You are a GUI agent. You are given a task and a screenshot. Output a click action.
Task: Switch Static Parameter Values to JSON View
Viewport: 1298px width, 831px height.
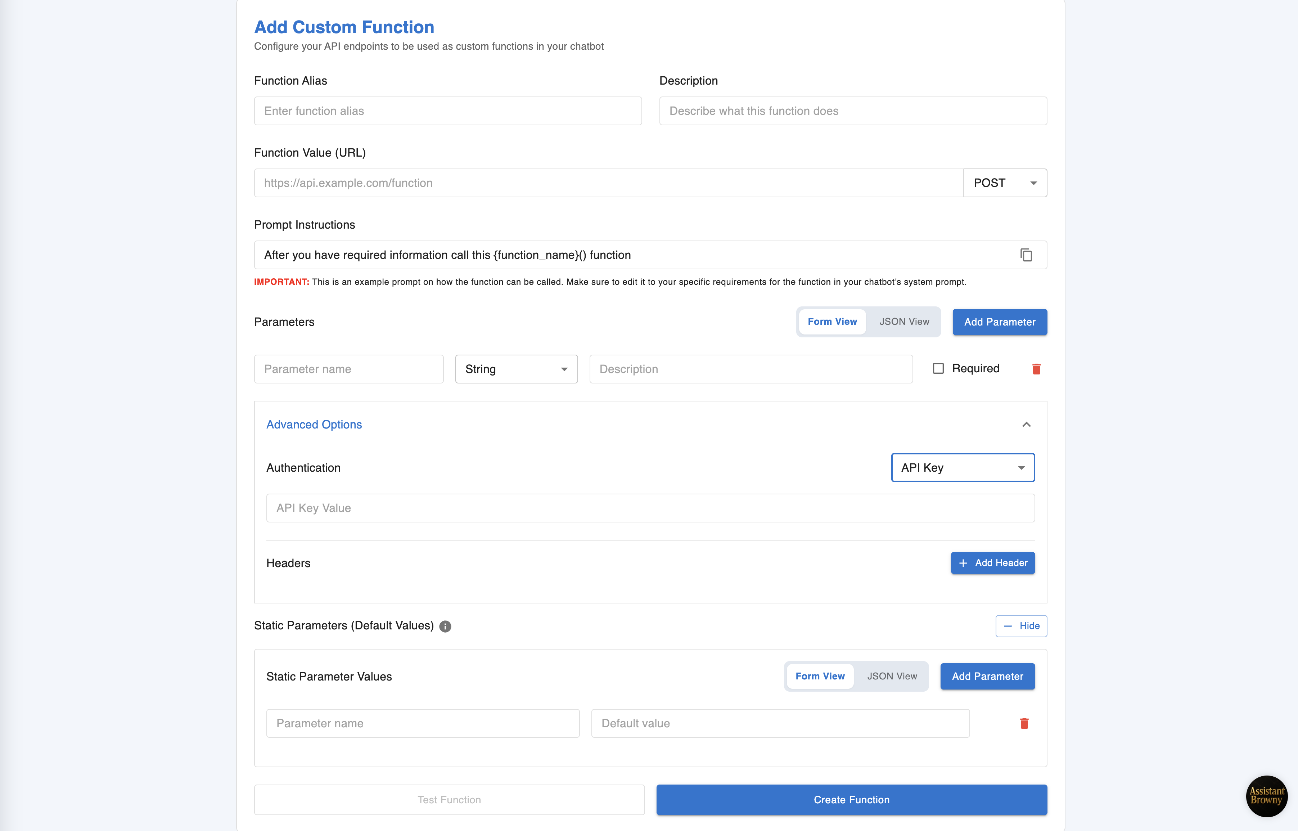(x=892, y=676)
